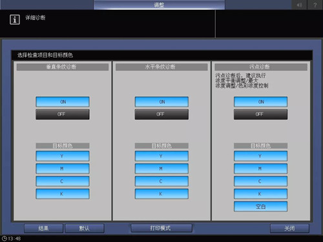Select C target color for 污点诊断
Screen dimensions: 323x242
pyautogui.click(x=260, y=181)
